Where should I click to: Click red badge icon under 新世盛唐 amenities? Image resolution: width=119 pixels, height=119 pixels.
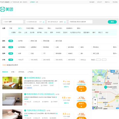(25, 88)
